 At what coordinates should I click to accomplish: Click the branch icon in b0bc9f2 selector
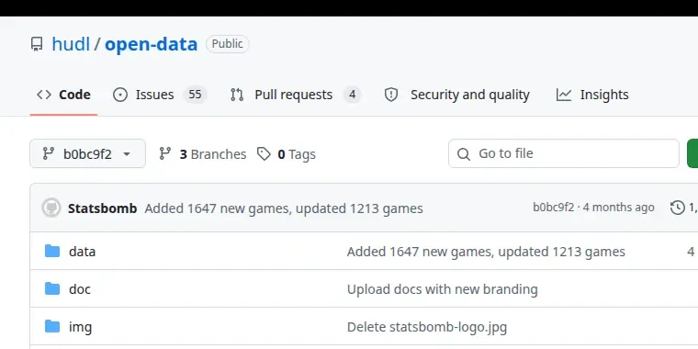[49, 153]
